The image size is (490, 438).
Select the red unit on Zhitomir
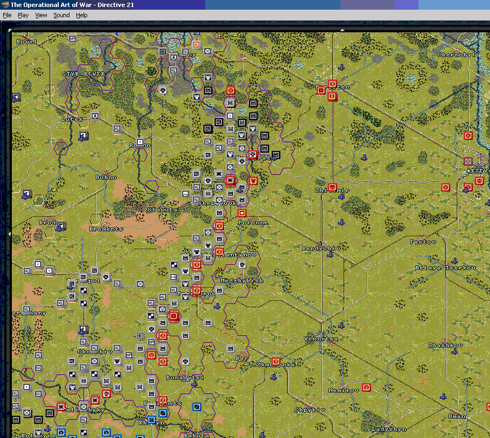coord(333,187)
